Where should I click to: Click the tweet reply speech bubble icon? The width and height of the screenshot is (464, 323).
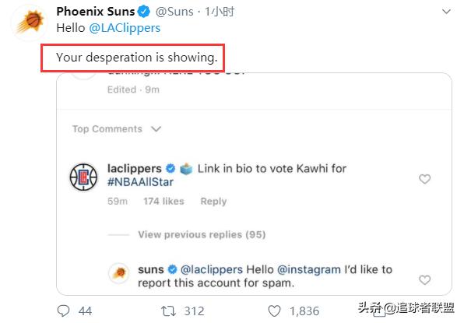point(63,311)
